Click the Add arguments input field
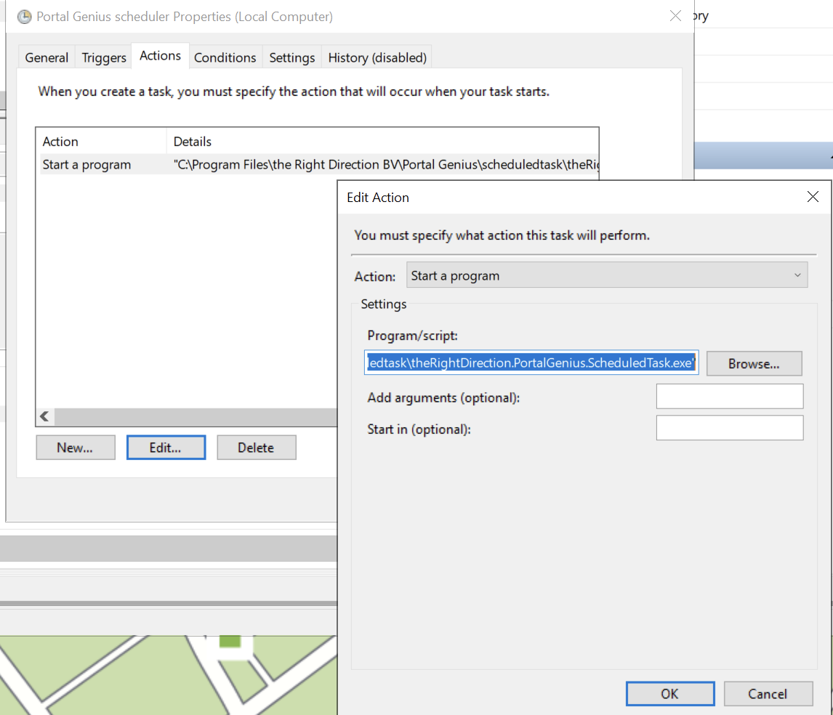 pyautogui.click(x=729, y=396)
